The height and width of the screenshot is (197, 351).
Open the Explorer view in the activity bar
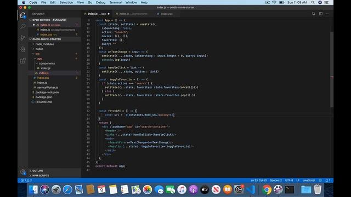(x=22, y=15)
